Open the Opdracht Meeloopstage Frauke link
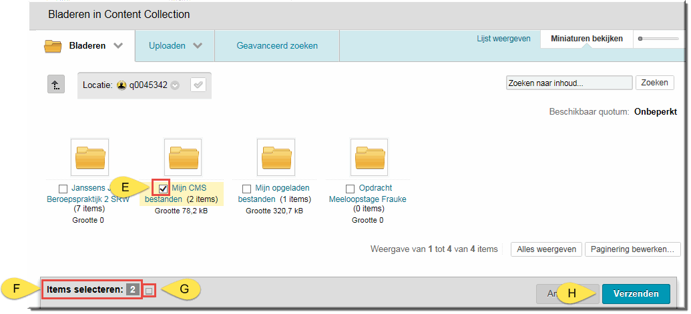This screenshot has height=314, width=691. click(368, 194)
